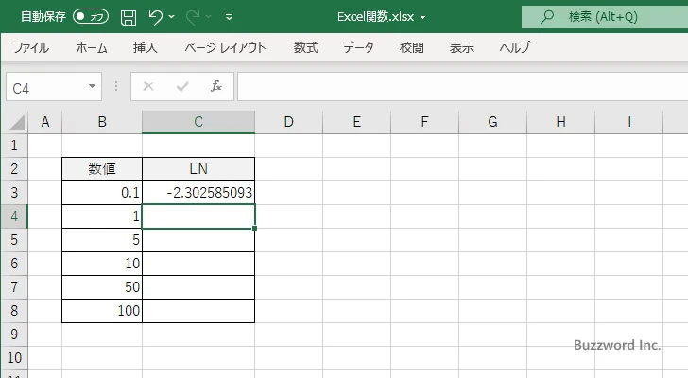Click the formula bar resize dots handle
The image size is (688, 378).
click(116, 86)
